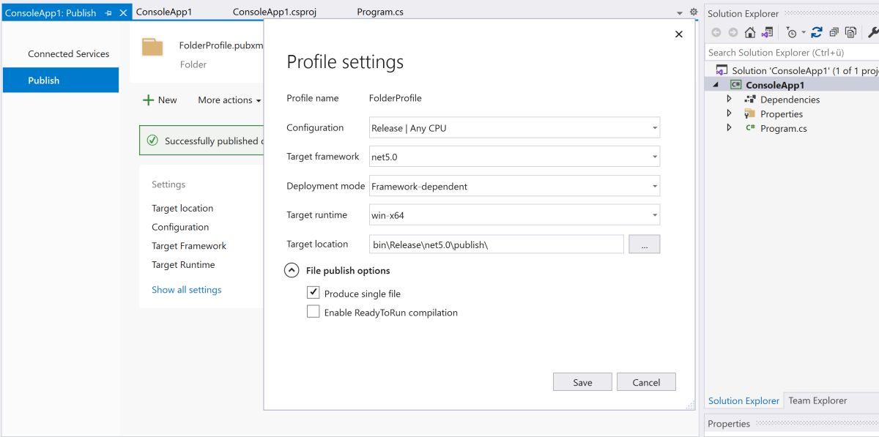Screen dimensions: 879x437
Task: Click the Back arrow in Solution Explorer
Action: click(x=716, y=32)
